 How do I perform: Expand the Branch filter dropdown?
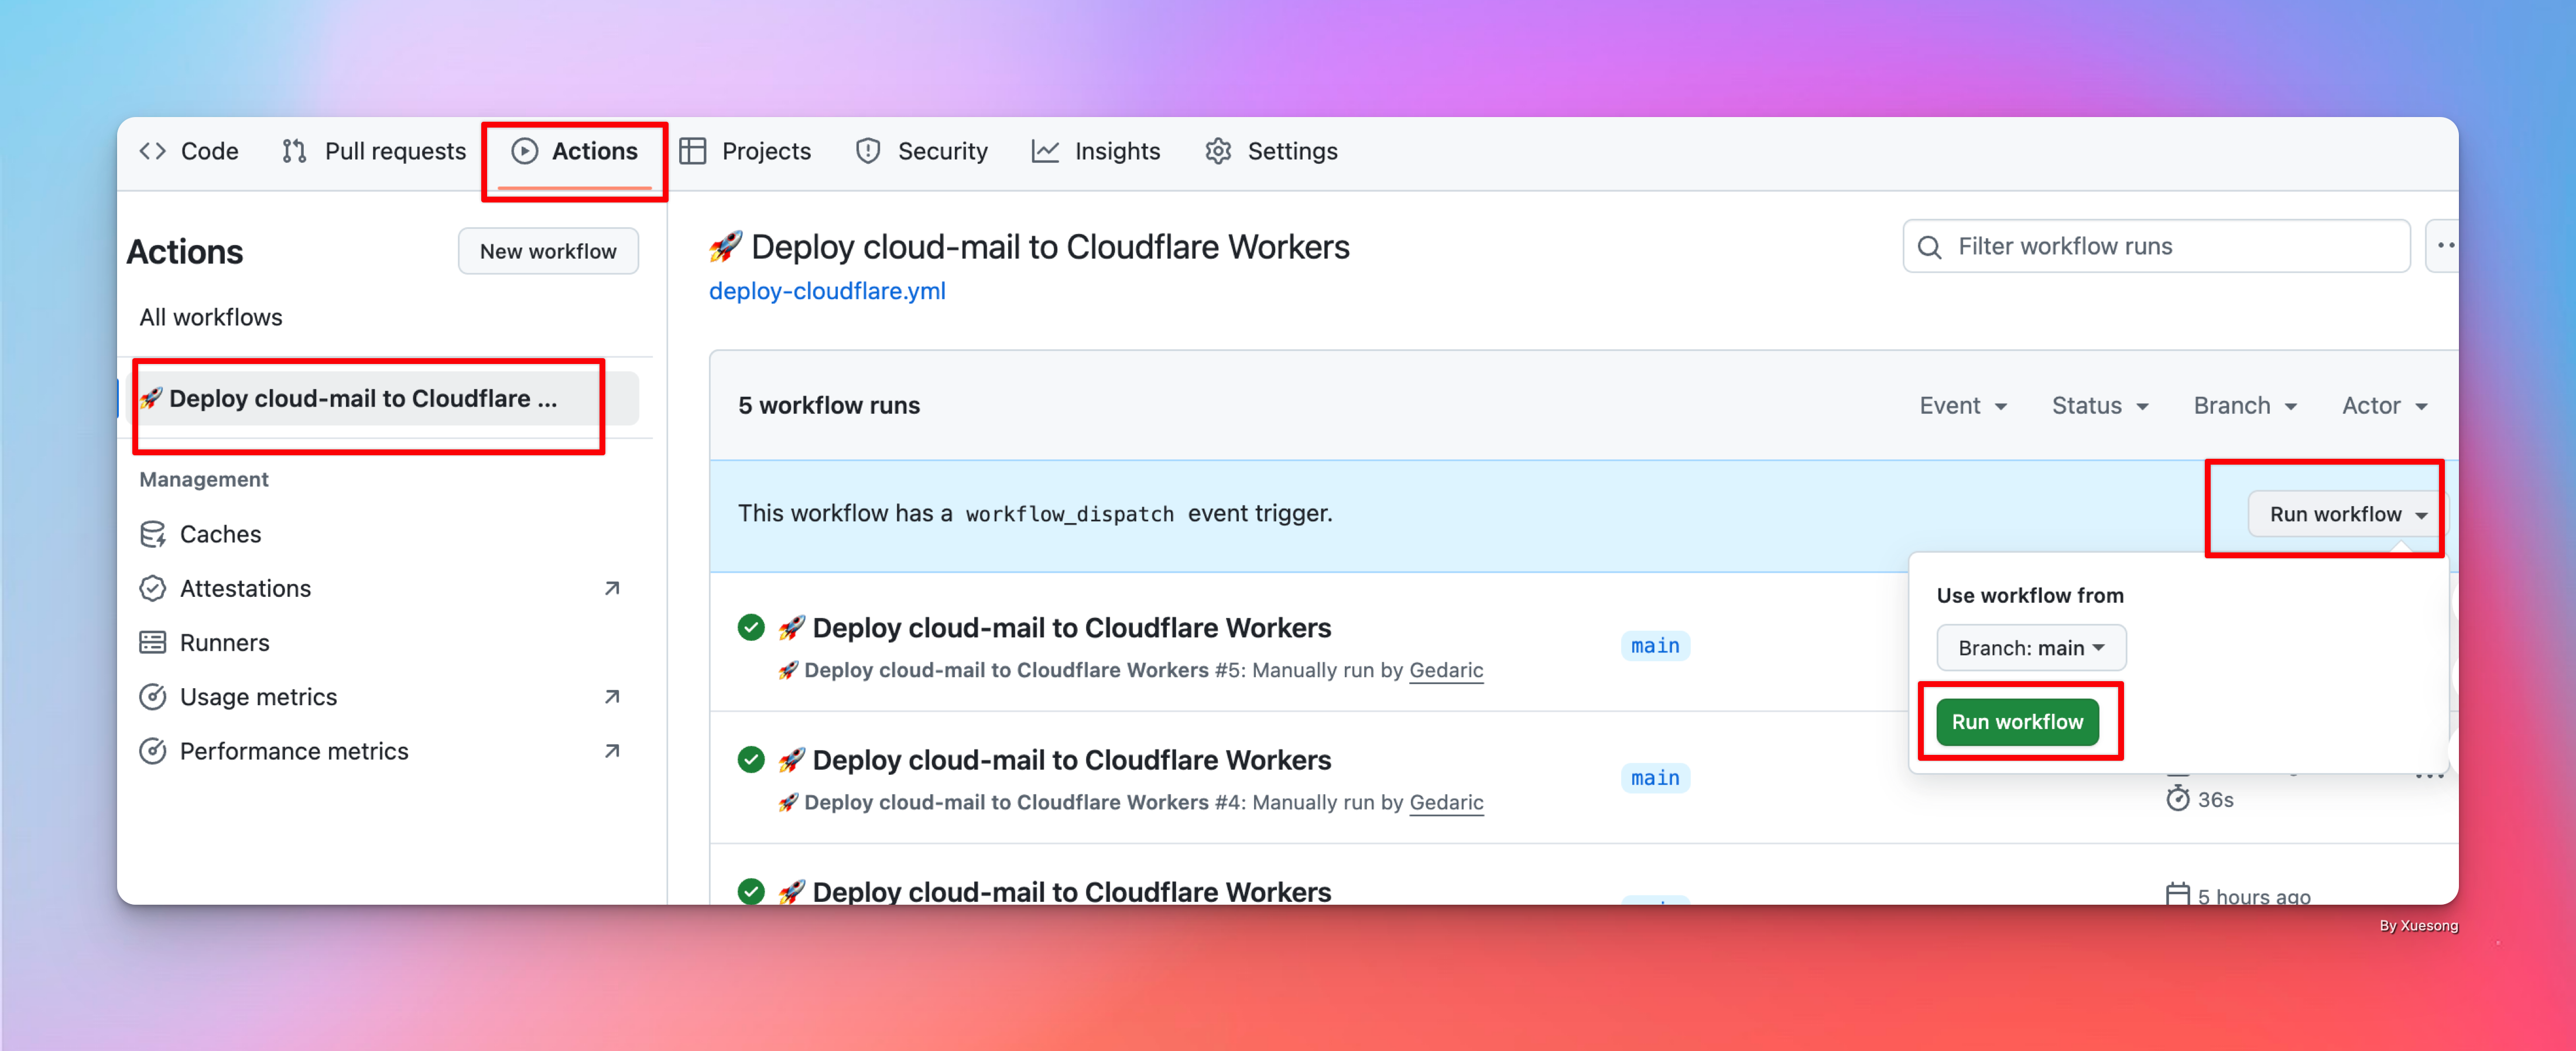[x=2245, y=405]
